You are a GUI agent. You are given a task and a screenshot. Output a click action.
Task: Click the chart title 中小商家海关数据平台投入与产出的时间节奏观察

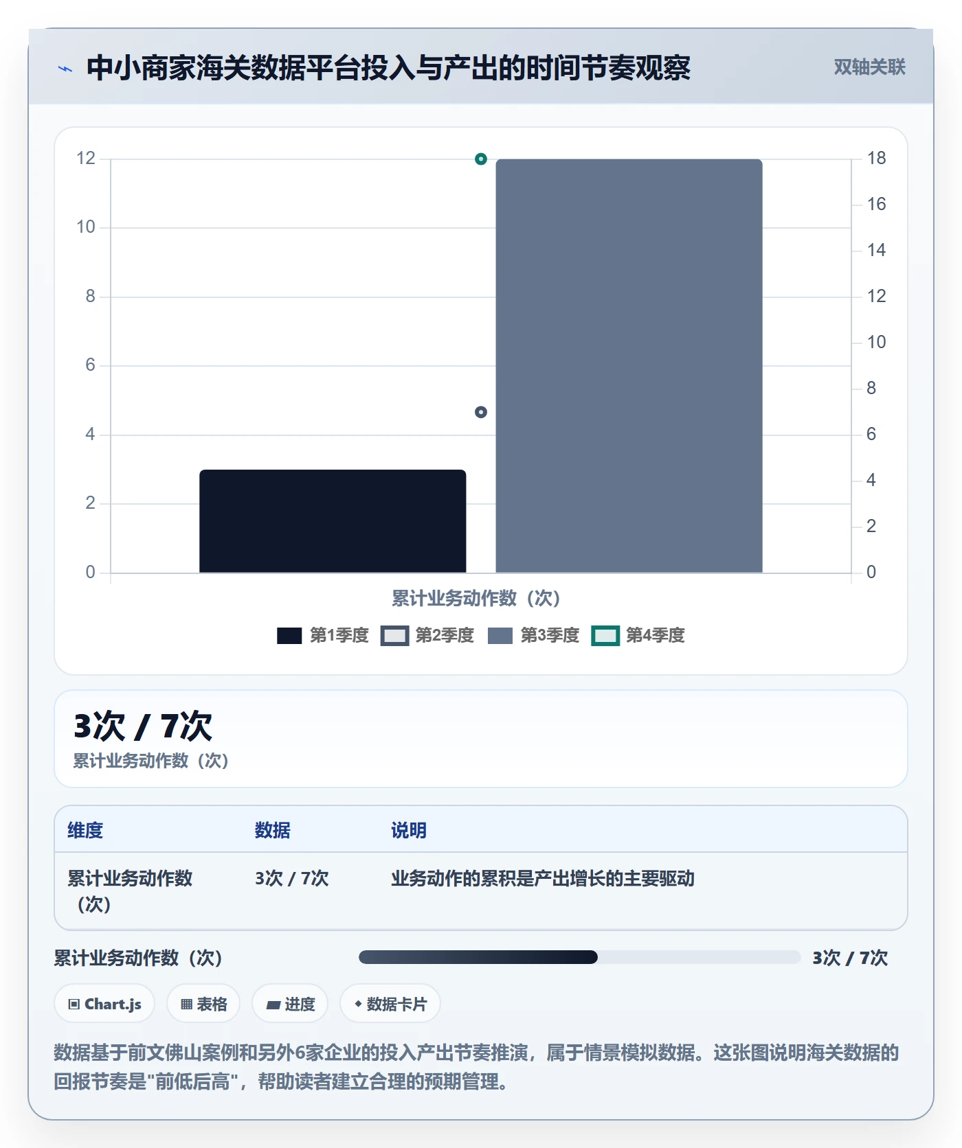[x=388, y=68]
